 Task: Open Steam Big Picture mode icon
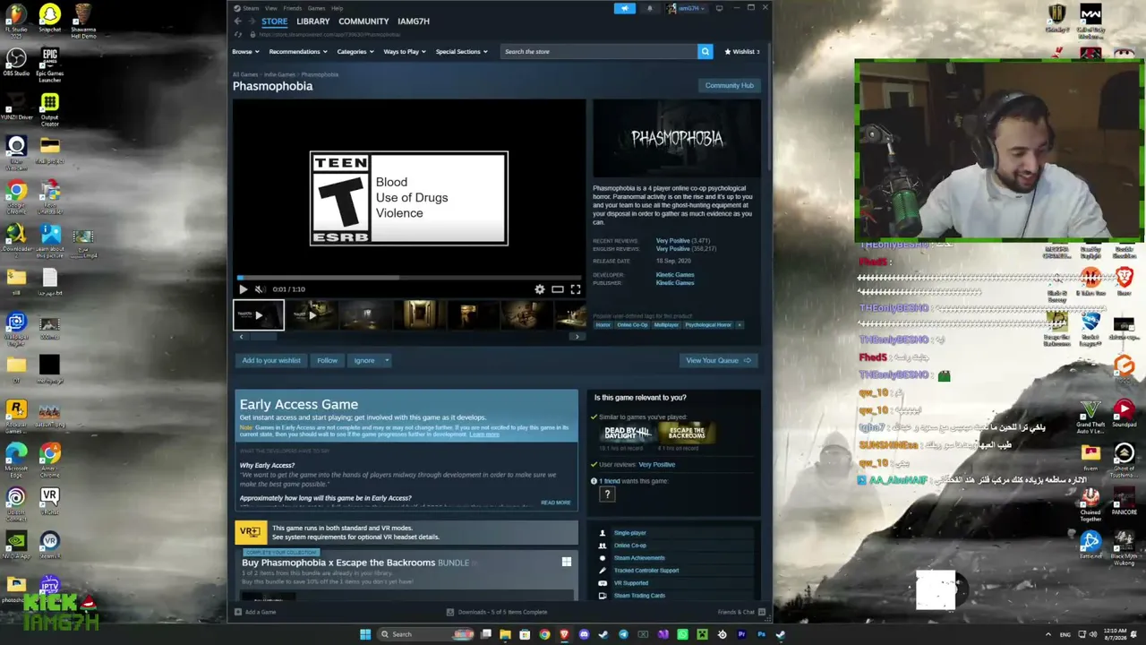720,8
